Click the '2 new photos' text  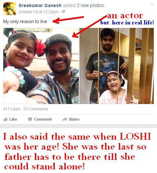point(90,5)
